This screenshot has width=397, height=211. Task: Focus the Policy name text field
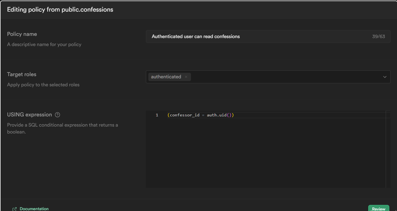tap(249, 37)
